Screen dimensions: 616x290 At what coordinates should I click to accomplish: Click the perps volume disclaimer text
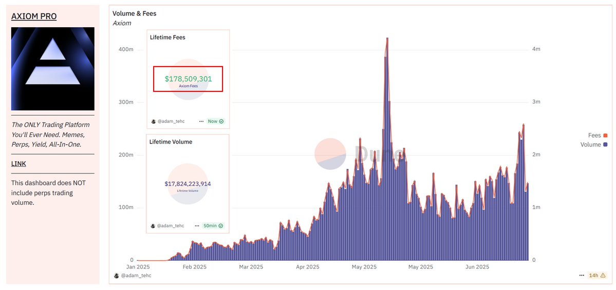(48, 192)
